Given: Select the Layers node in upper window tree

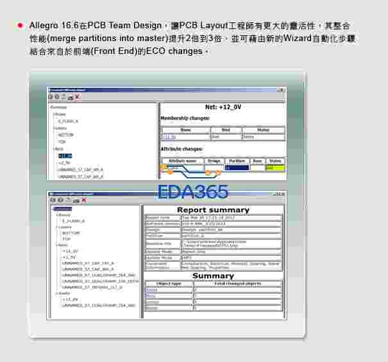Looking at the screenshot, I should (x=60, y=128).
